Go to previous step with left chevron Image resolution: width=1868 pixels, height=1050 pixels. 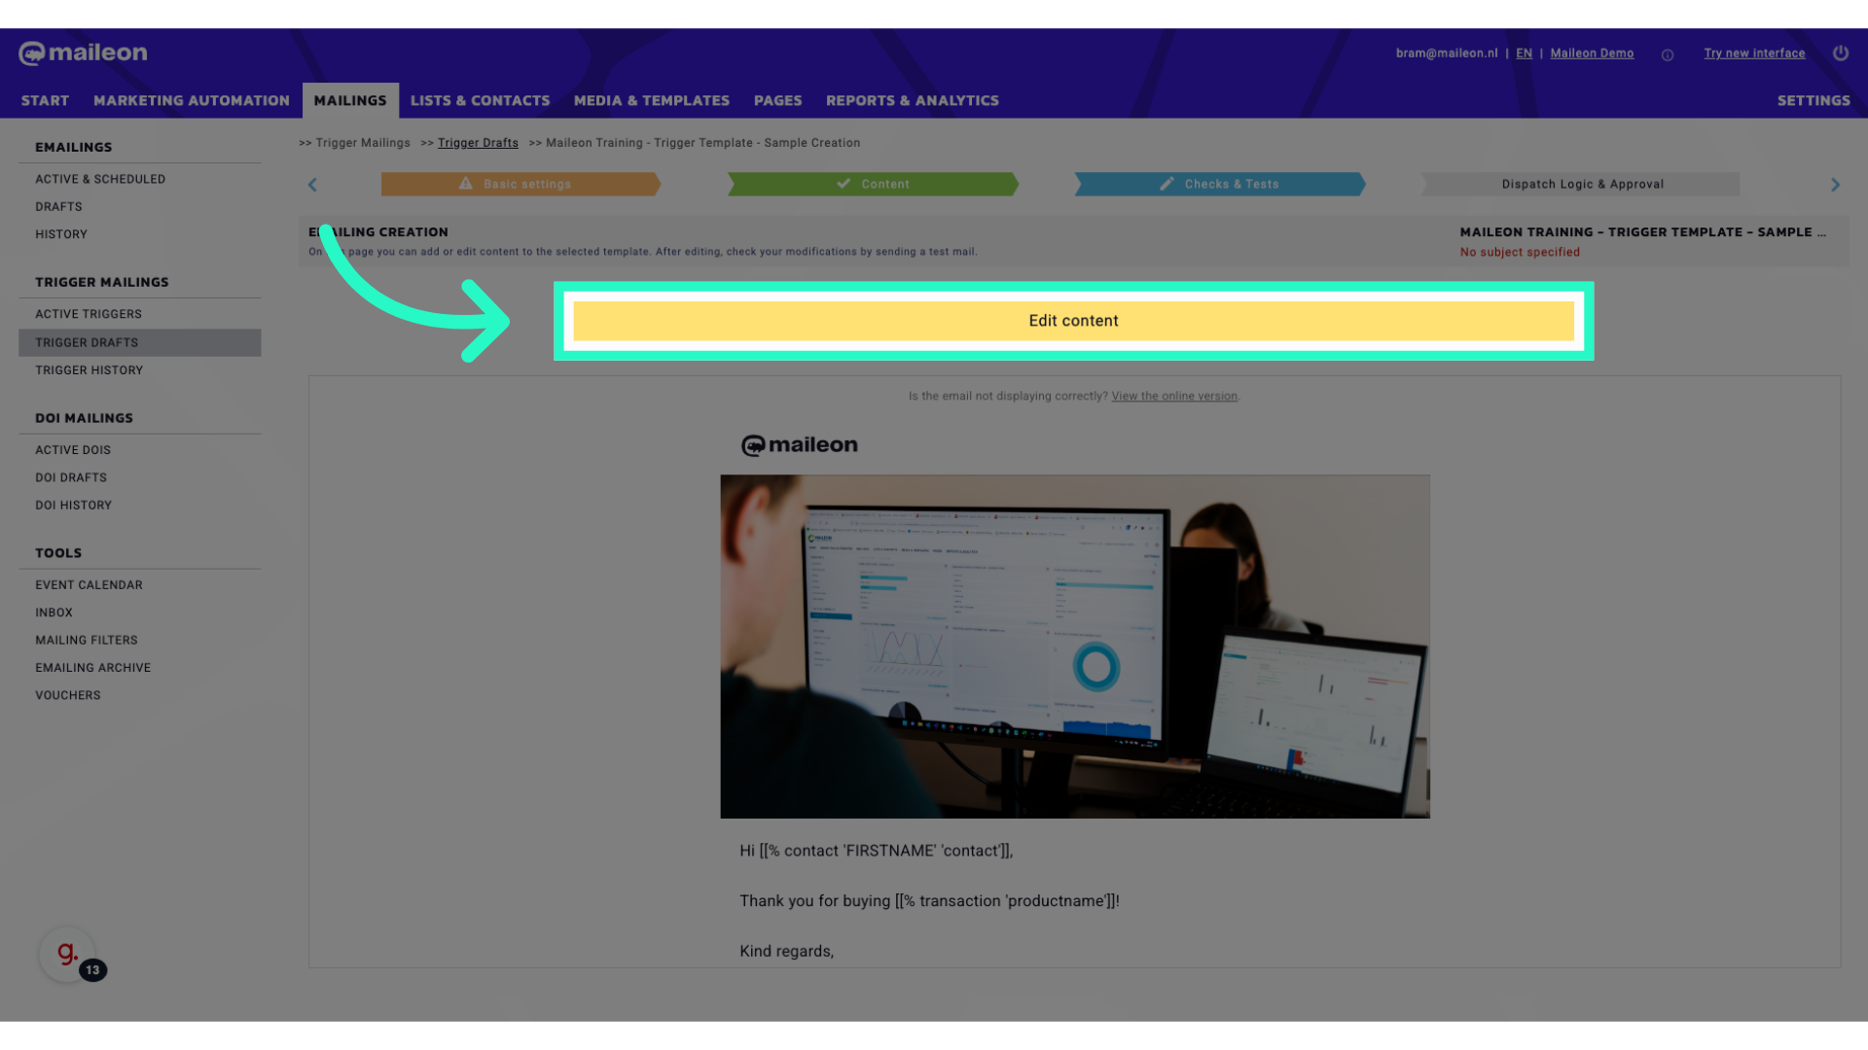click(x=312, y=185)
